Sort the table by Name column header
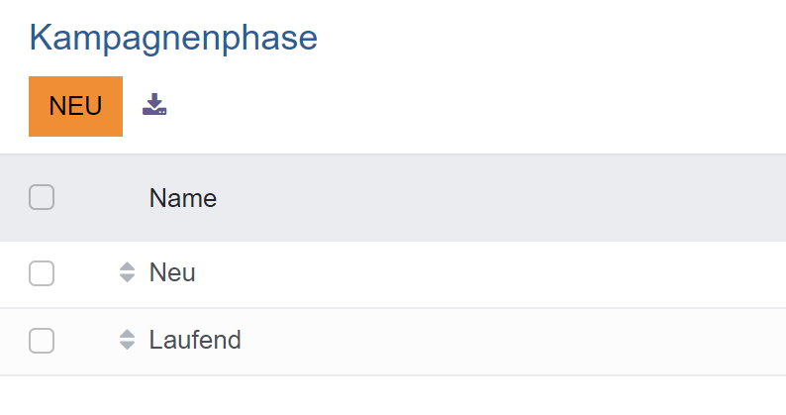Viewport: 786px width, 415px height. click(183, 198)
